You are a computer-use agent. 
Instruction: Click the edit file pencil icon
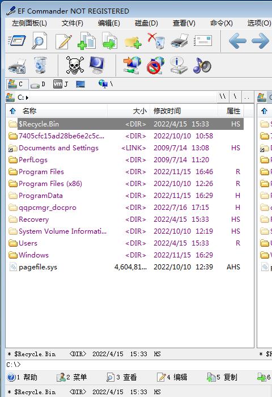click(x=63, y=41)
